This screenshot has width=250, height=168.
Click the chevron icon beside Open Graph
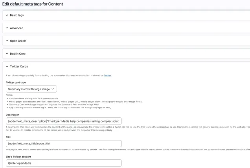click(7, 41)
